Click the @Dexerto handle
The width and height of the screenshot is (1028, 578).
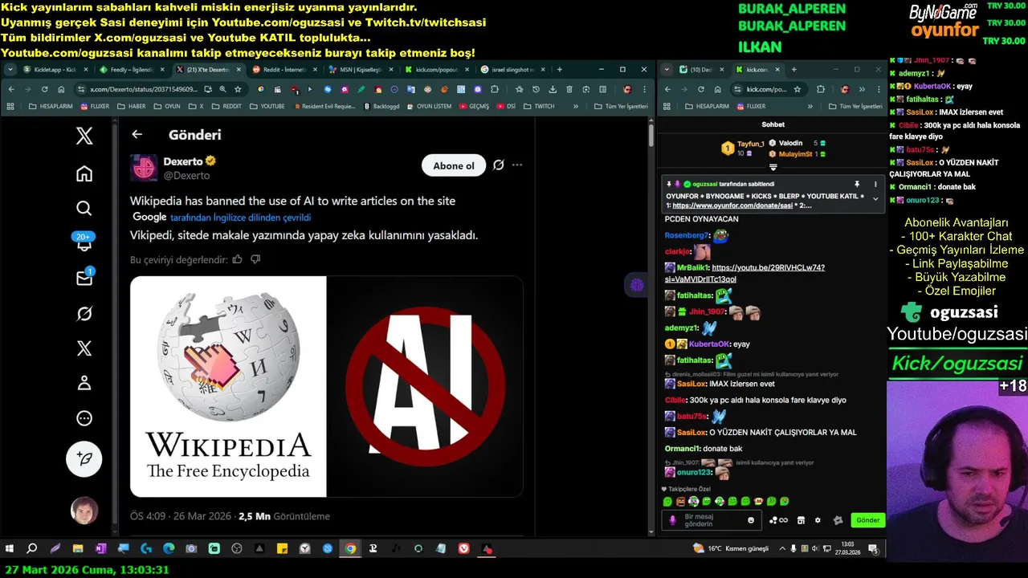click(x=186, y=175)
